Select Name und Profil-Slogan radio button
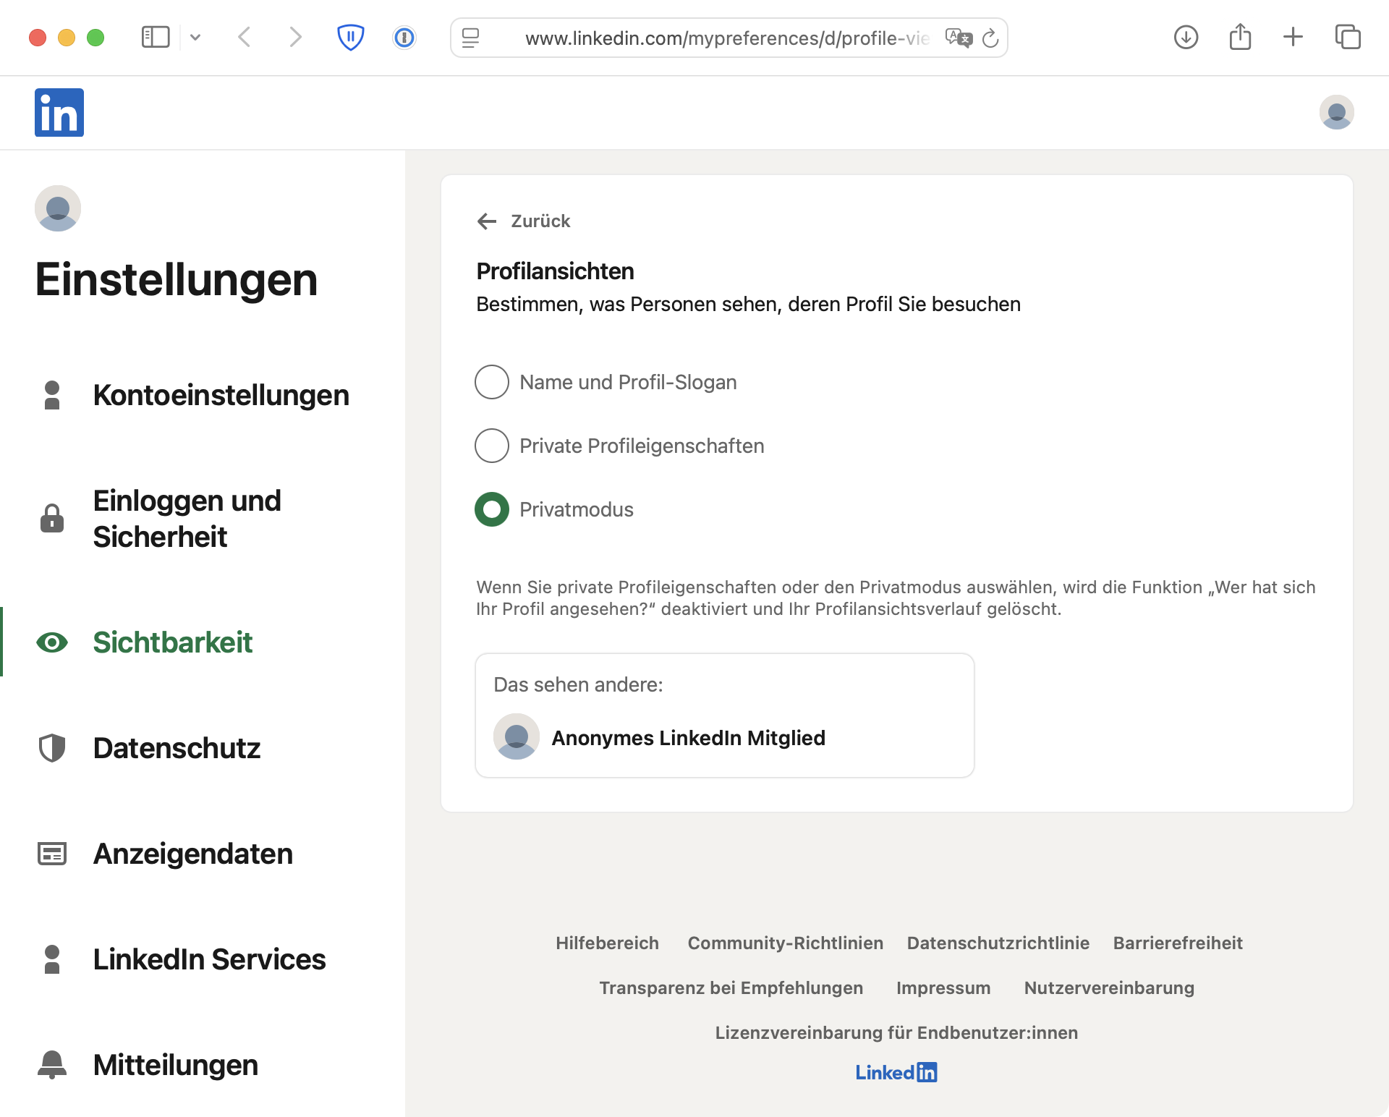Screen dimensions: 1389x1117 coord(492,382)
